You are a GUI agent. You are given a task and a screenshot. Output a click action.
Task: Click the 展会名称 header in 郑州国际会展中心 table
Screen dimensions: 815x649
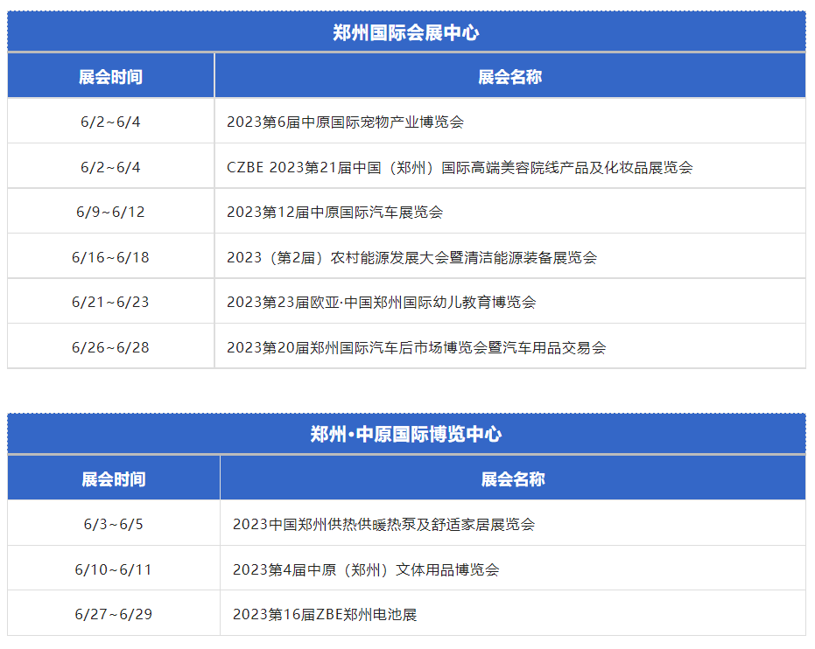pos(509,77)
